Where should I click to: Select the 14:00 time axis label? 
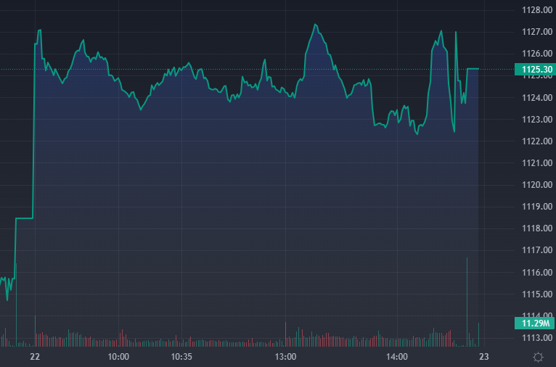click(x=397, y=357)
